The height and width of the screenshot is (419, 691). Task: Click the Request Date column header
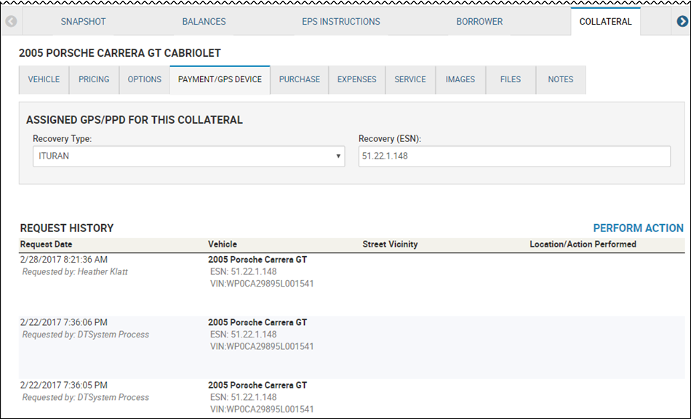[x=47, y=244]
